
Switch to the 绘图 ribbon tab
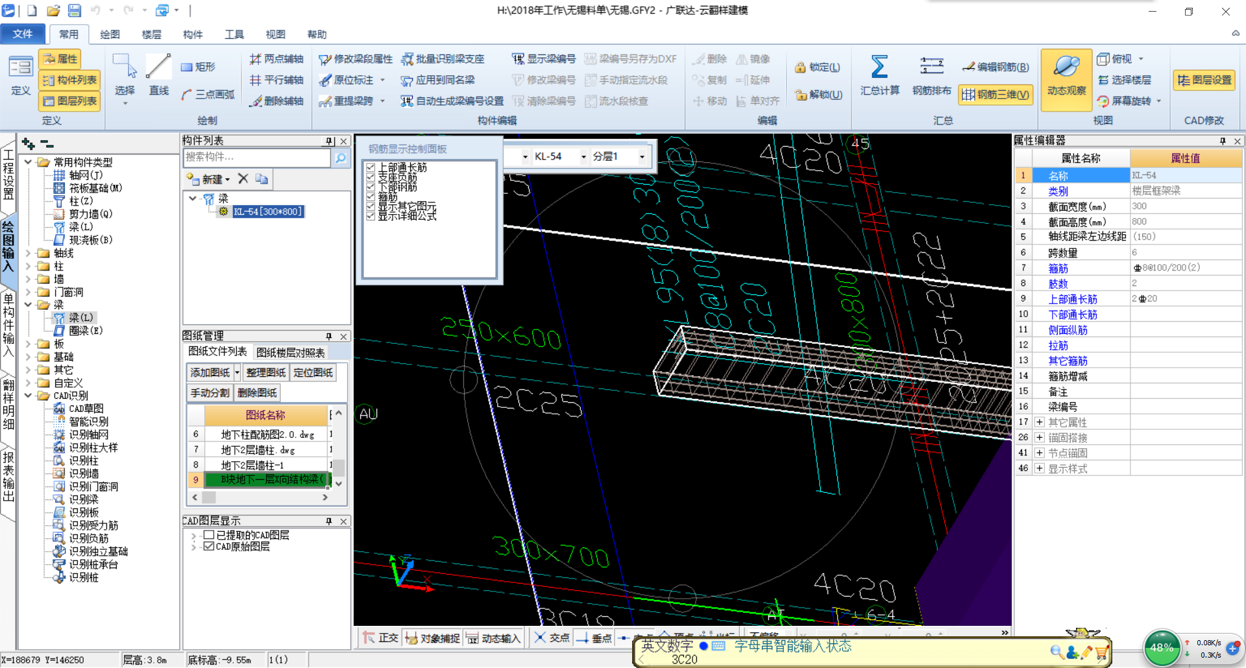click(110, 34)
